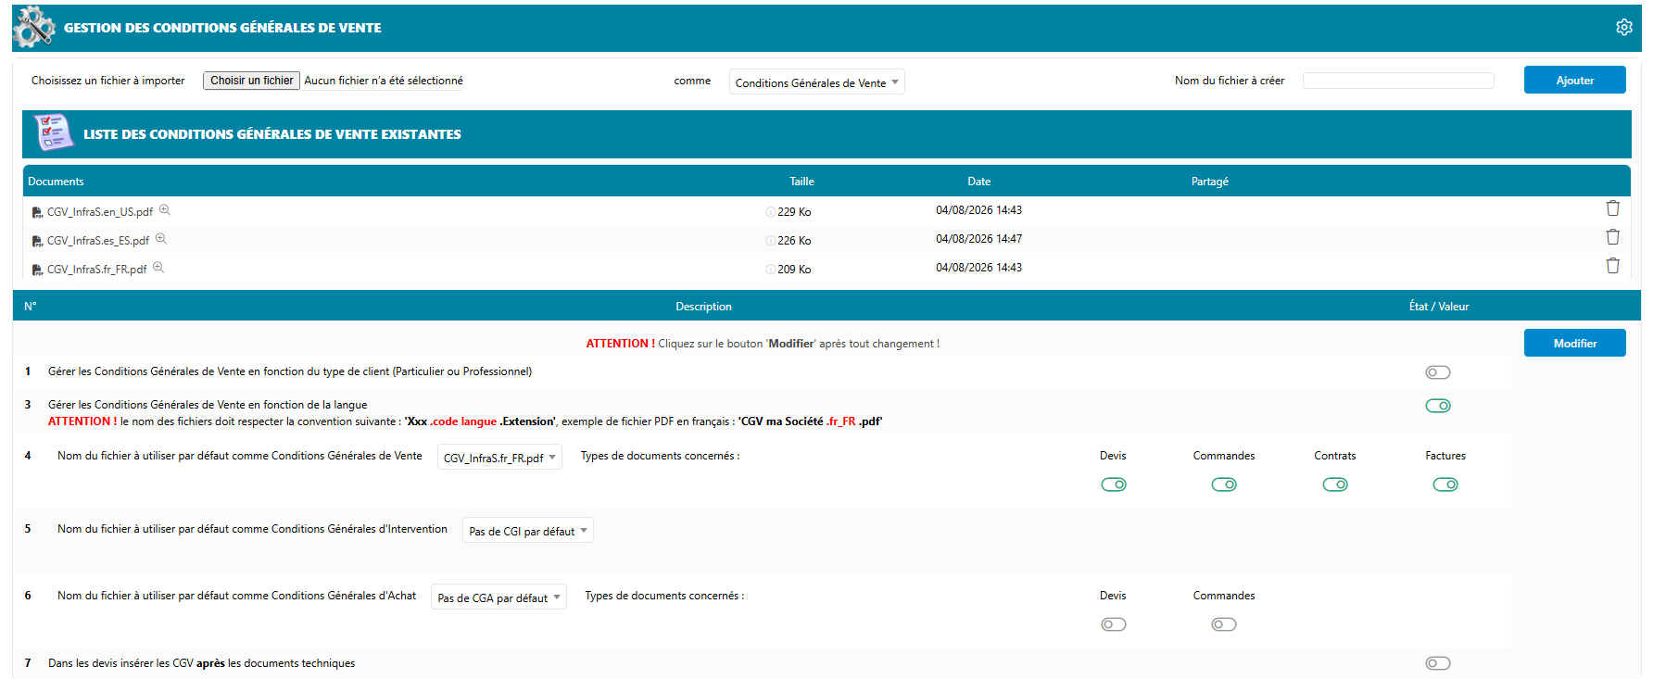Click the Taille column header
Viewport: 1653px width, 679px height.
pos(801,182)
